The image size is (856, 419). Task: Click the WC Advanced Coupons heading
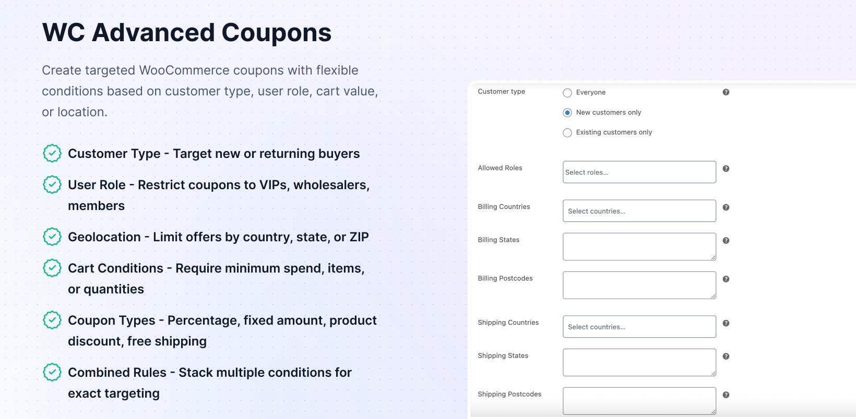pos(187,32)
